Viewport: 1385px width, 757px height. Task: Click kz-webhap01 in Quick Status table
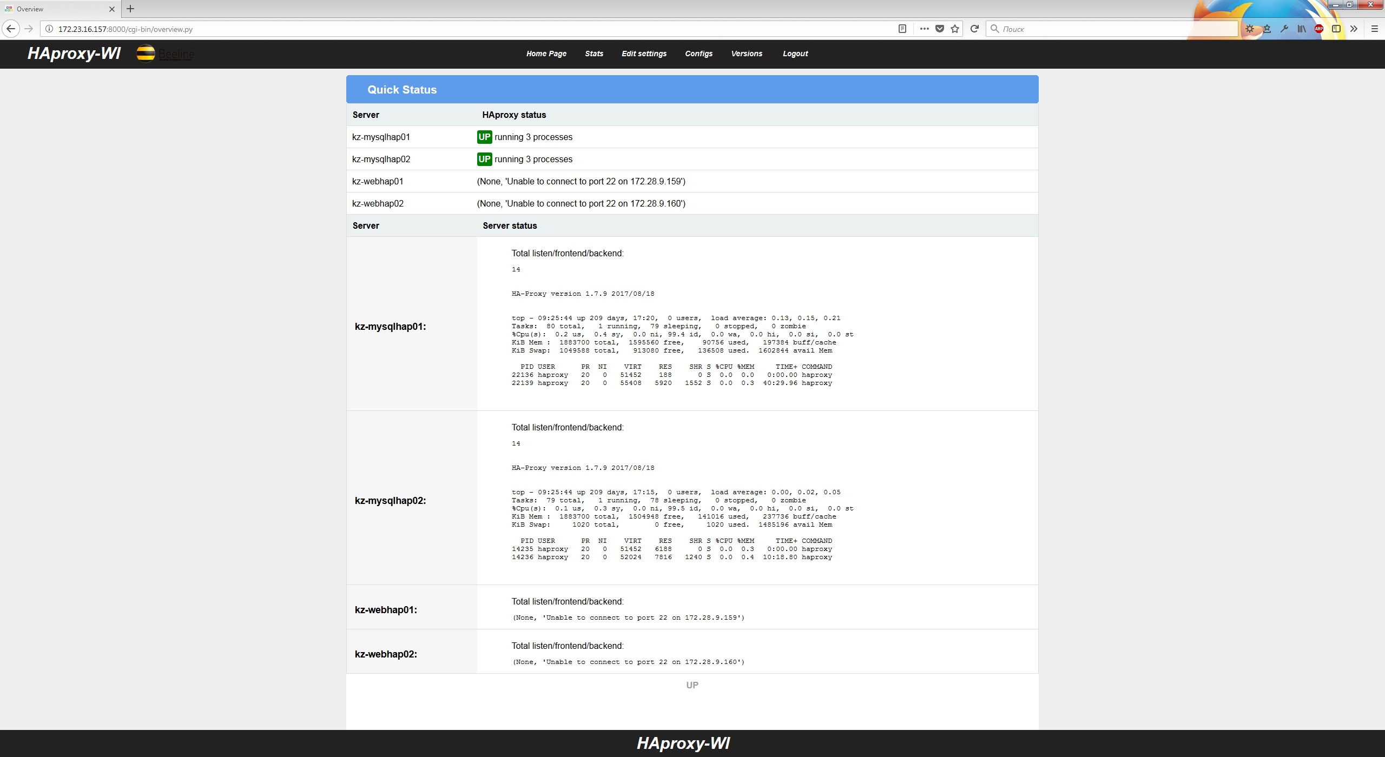coord(378,182)
